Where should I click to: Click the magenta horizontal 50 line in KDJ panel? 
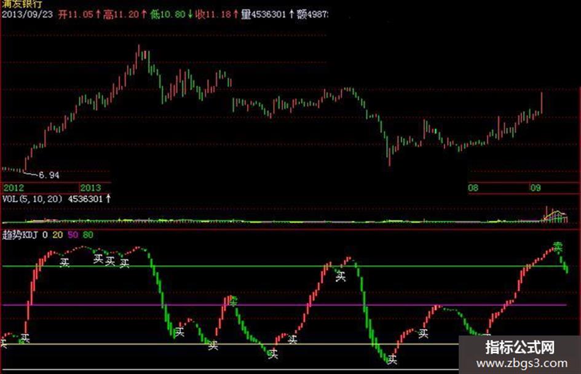pyautogui.click(x=284, y=305)
